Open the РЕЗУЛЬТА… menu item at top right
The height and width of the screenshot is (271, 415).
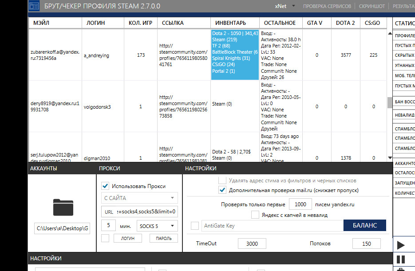point(403,6)
